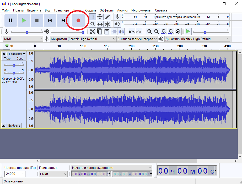242x184 pixels.
Task: Collapse track with the up-arrow button
Action: pyautogui.click(x=4, y=126)
